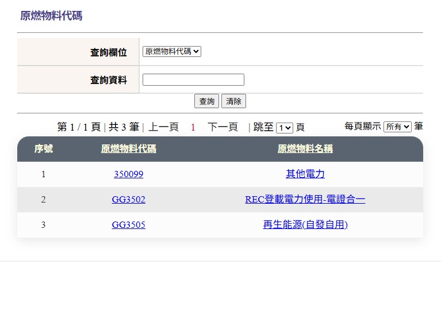This screenshot has width=441, height=309.
Task: Open code link GG3505
Action: (128, 225)
